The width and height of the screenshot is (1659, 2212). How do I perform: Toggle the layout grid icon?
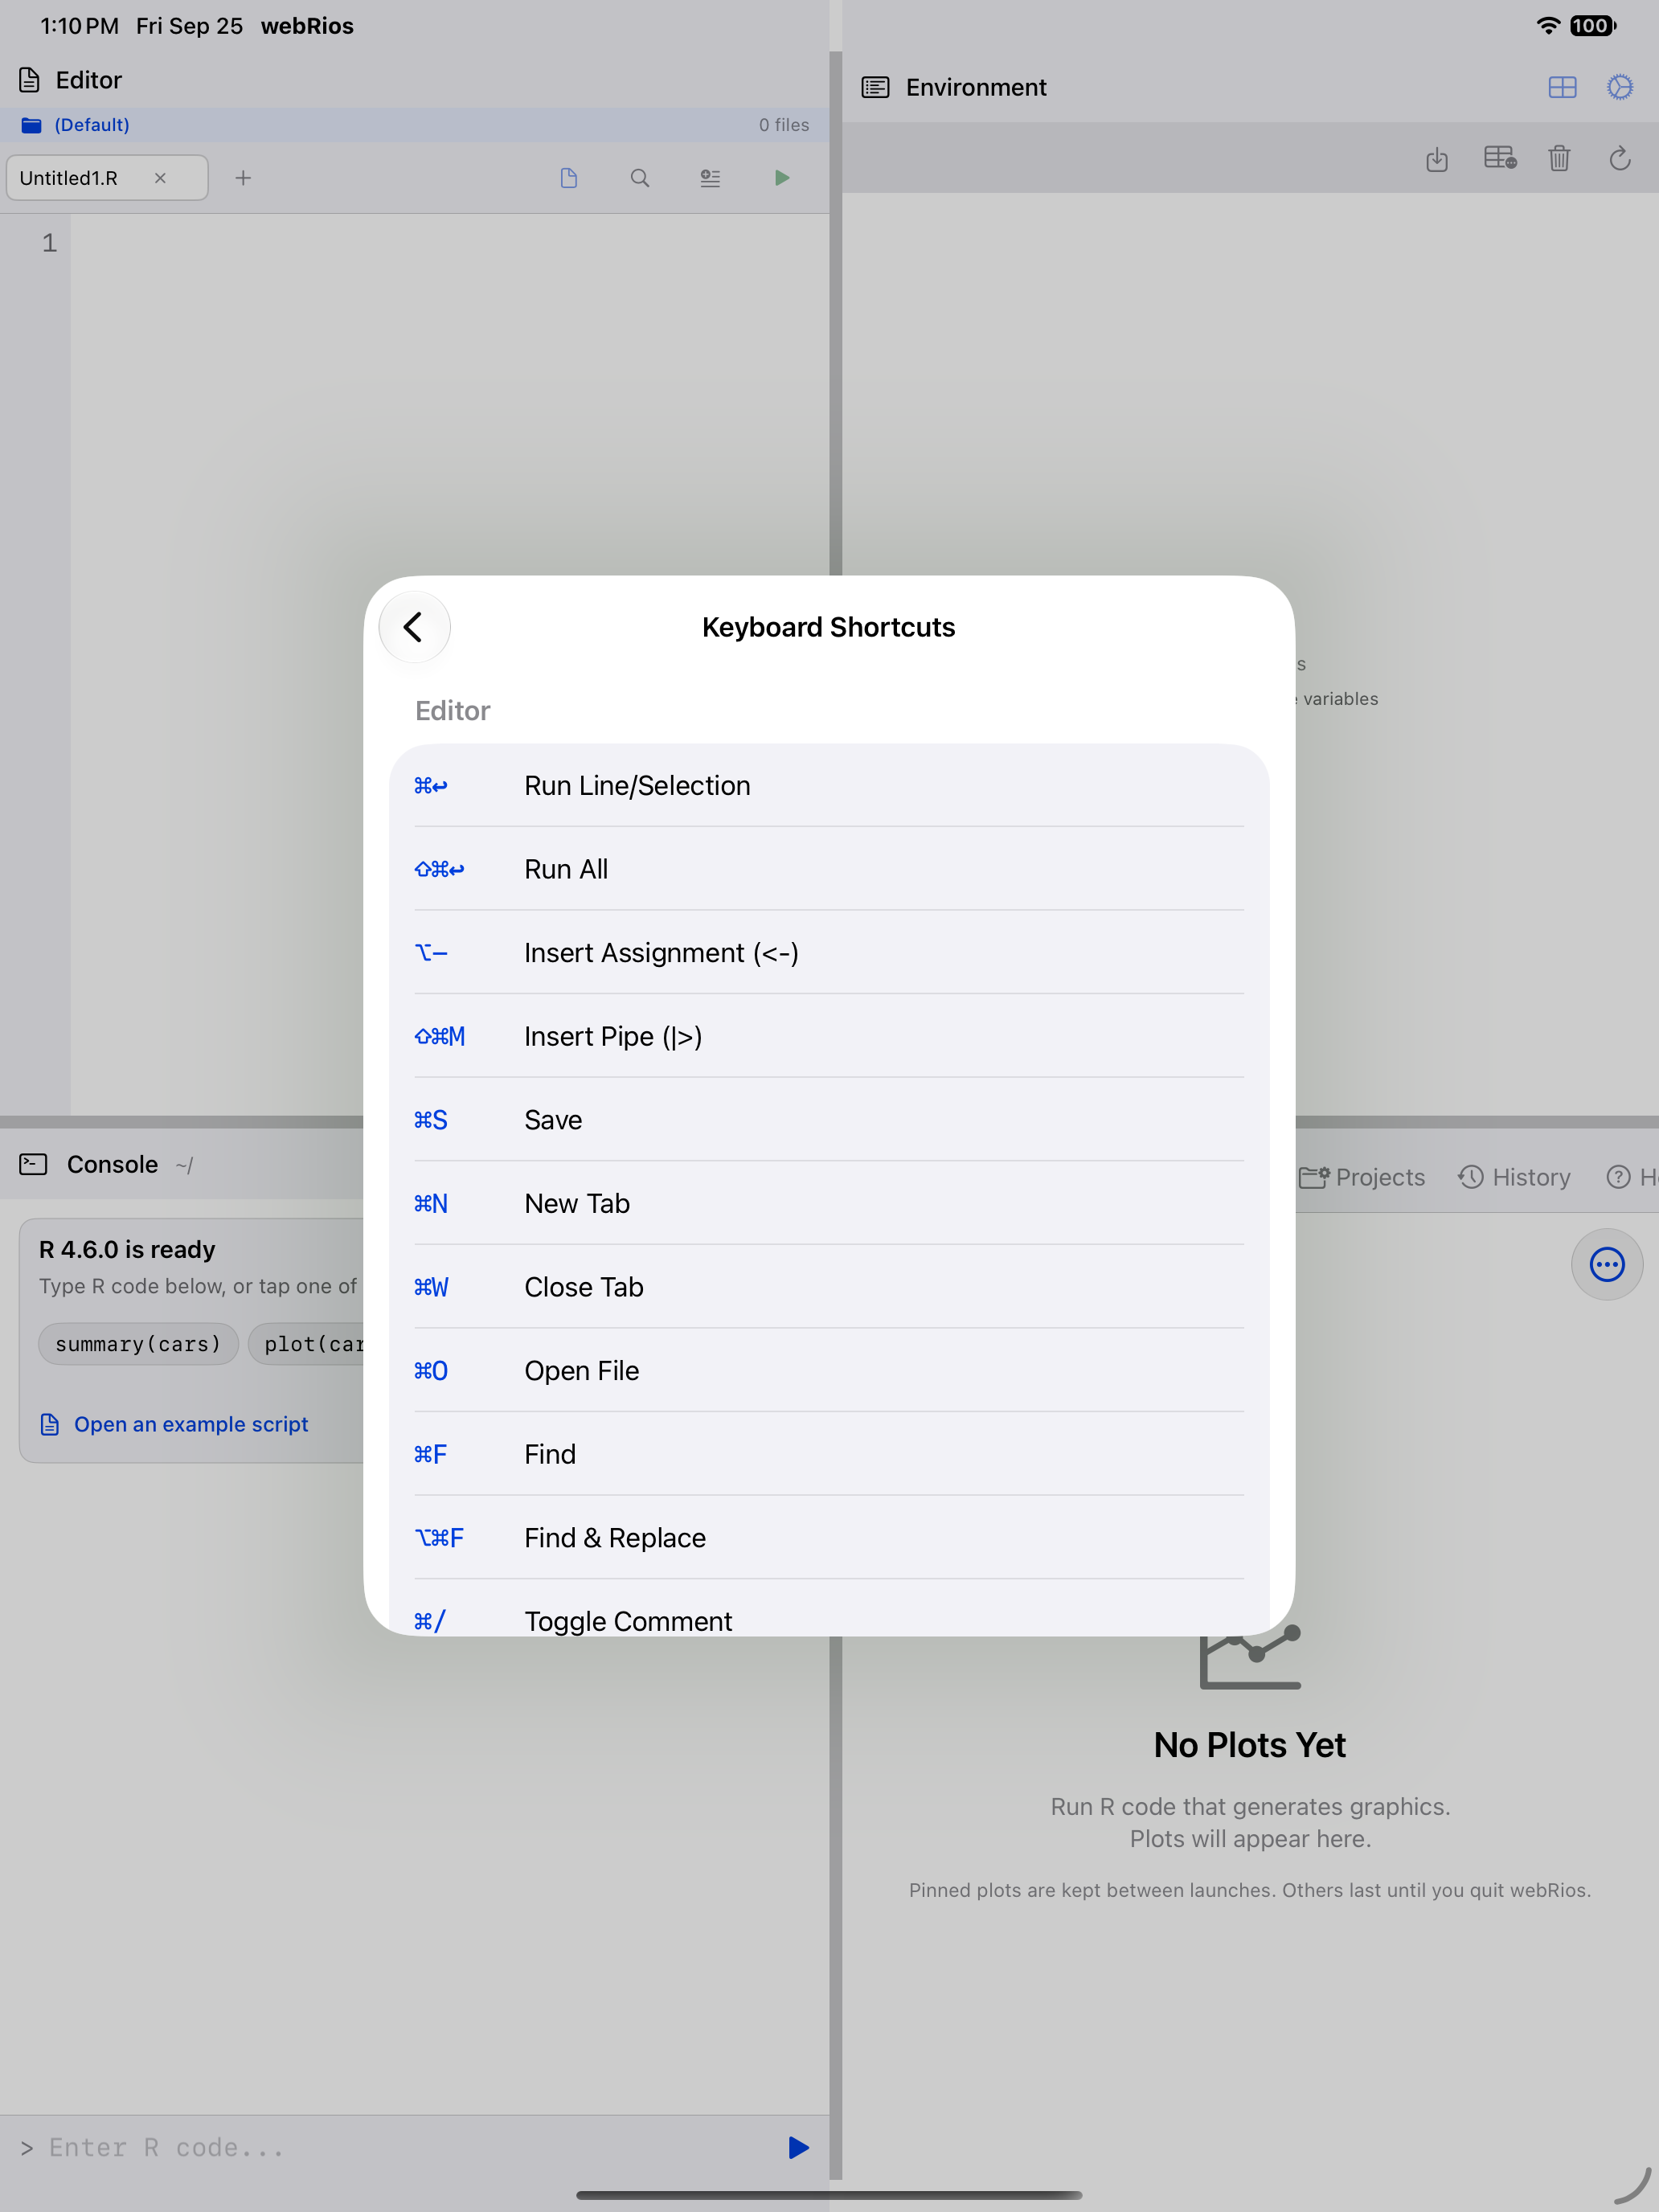tap(1562, 87)
